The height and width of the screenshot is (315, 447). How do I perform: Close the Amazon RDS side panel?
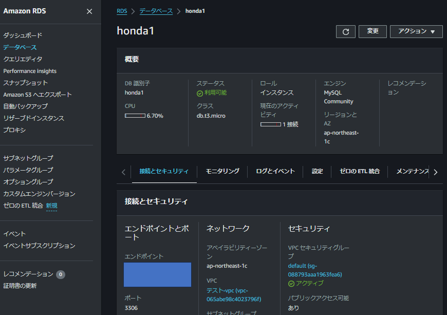click(89, 11)
